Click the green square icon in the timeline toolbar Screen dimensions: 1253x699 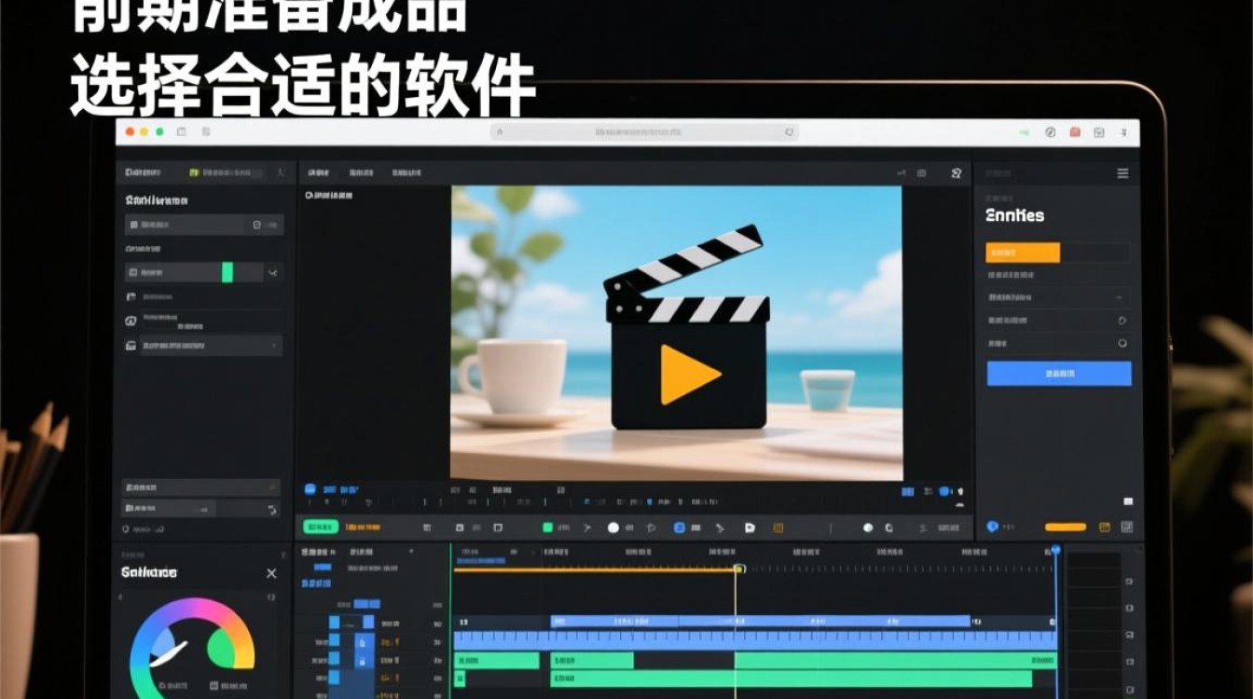(548, 528)
